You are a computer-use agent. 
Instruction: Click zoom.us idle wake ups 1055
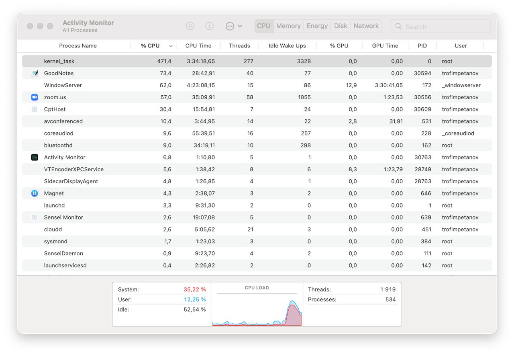[x=304, y=97]
